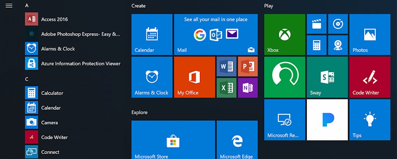Click the Alarms & Clock tile
The image size is (397, 159).
[x=152, y=77]
